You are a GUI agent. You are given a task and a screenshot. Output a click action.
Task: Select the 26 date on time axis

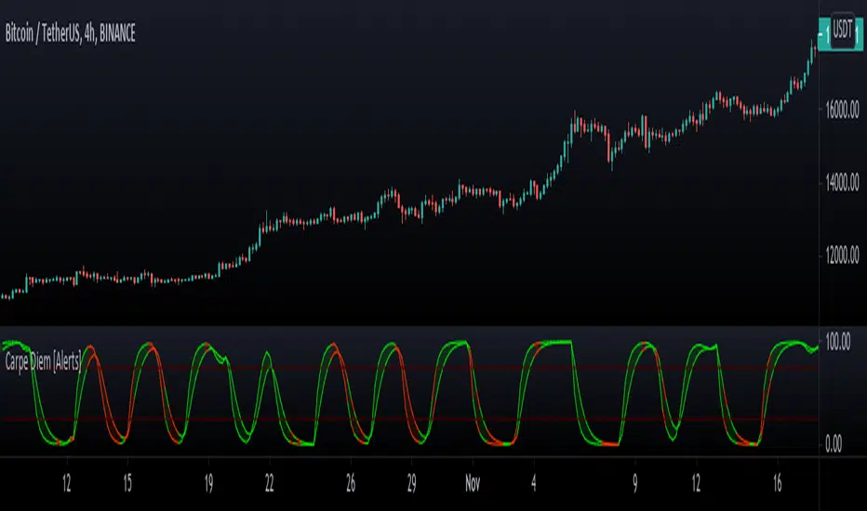[x=351, y=485]
